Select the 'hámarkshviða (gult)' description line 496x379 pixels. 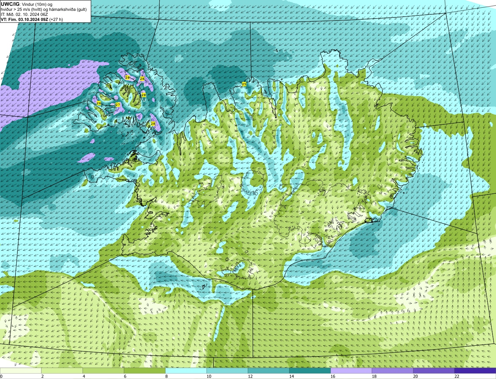tap(44, 9)
